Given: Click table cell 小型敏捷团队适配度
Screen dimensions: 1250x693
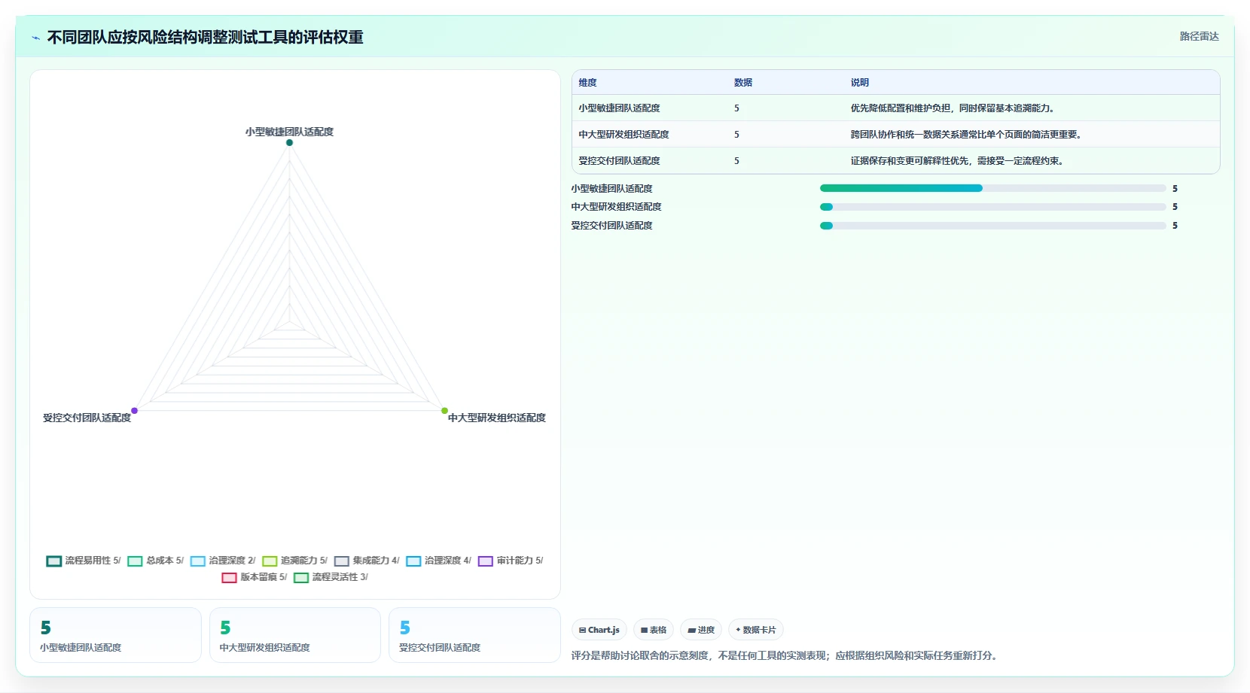Looking at the screenshot, I should [x=619, y=108].
